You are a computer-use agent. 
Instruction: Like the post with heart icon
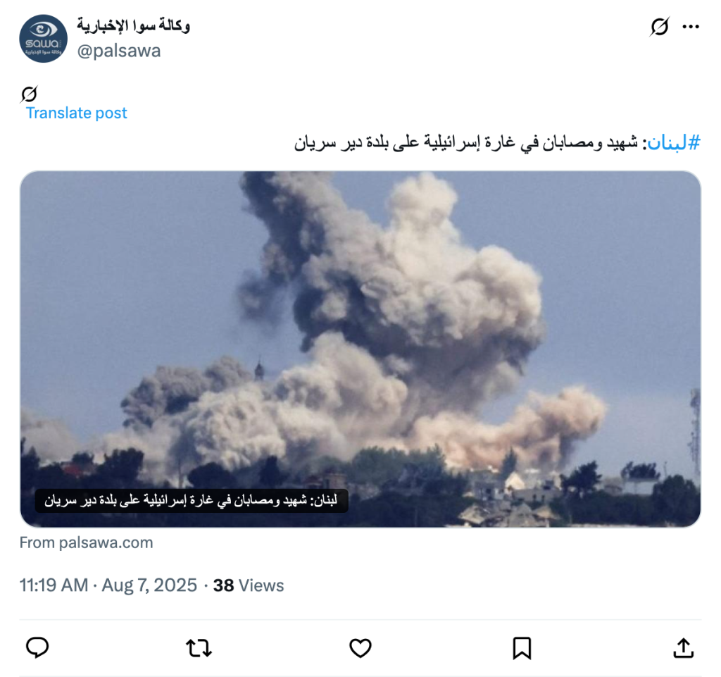[360, 648]
